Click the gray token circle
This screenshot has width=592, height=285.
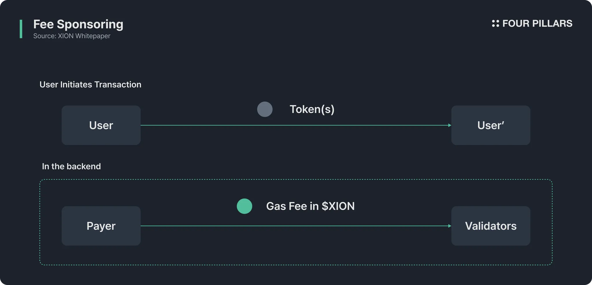click(x=265, y=109)
